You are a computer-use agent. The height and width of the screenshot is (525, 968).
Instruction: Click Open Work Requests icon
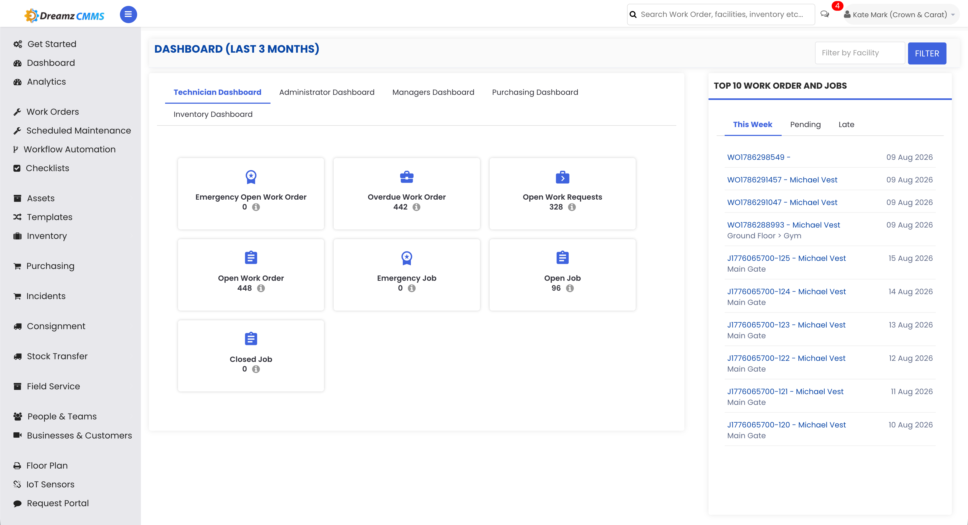(563, 177)
